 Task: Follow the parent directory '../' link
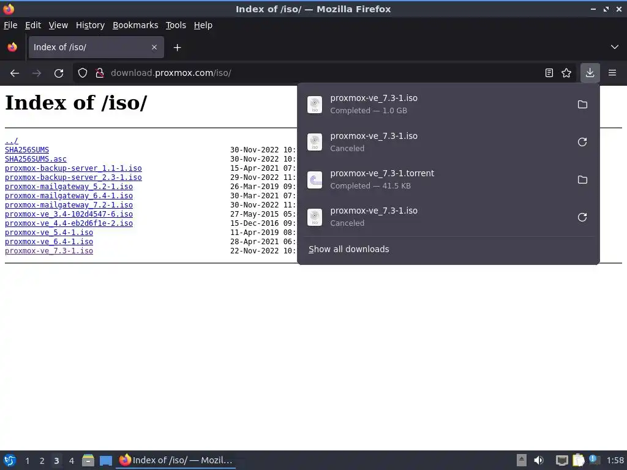[11, 141]
